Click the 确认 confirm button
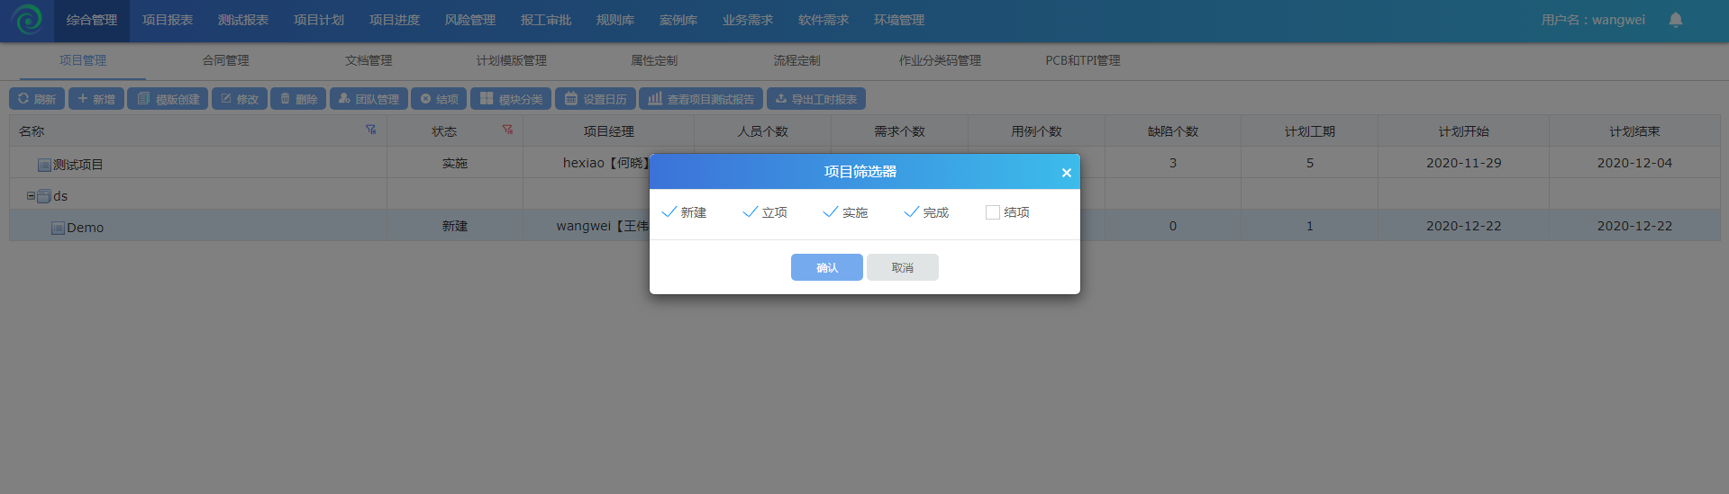1729x494 pixels. (x=826, y=267)
